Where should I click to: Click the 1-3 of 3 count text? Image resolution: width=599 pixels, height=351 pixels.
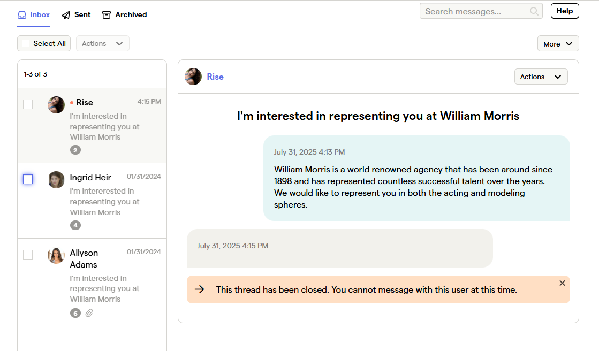pos(35,74)
